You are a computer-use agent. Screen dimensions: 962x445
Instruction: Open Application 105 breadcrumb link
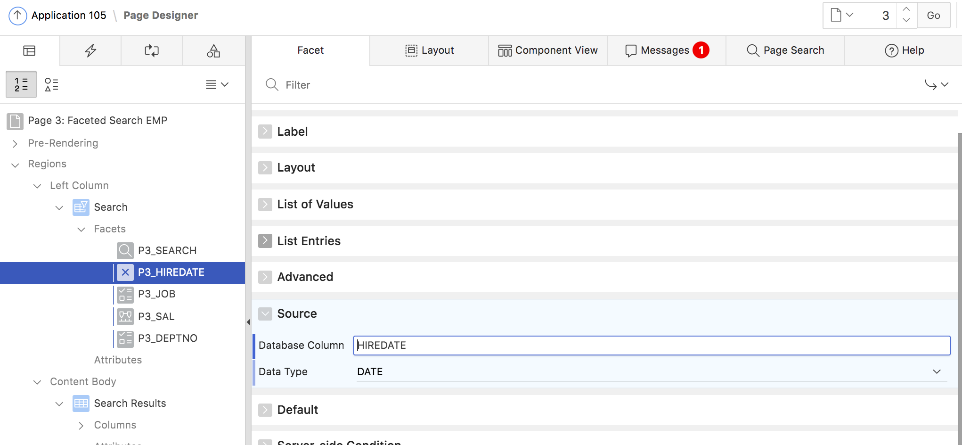click(x=69, y=15)
